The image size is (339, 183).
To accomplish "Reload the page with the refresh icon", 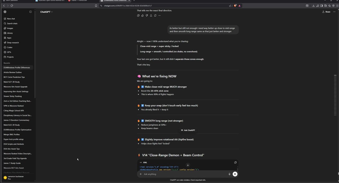I will [x=12, y=6].
